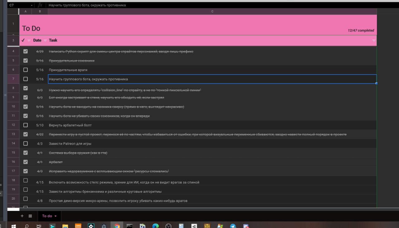Image resolution: width=399 pixels, height=228 pixels.
Task: Select the Бот иногда застревает в стене cell
Action: pyautogui.click(x=212, y=98)
